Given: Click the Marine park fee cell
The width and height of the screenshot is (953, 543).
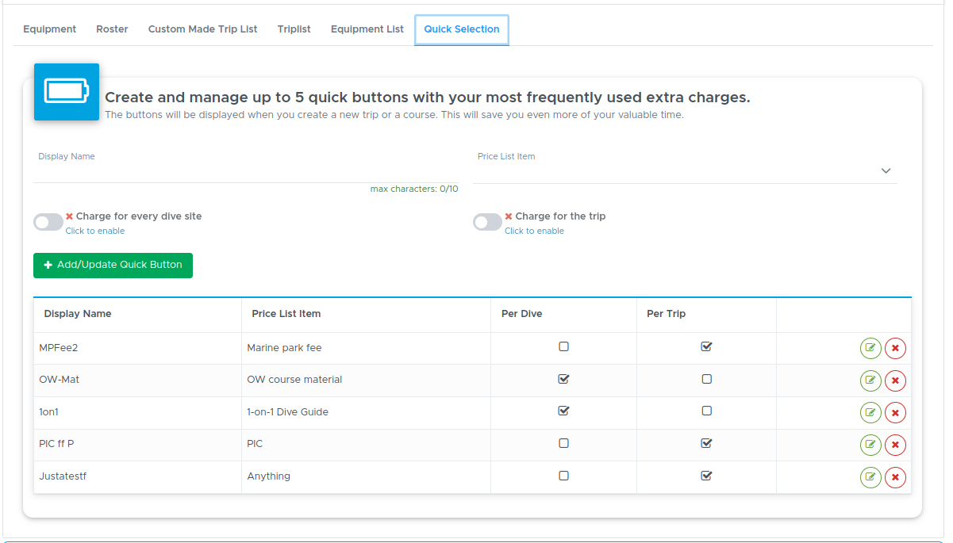Looking at the screenshot, I should click(x=366, y=348).
